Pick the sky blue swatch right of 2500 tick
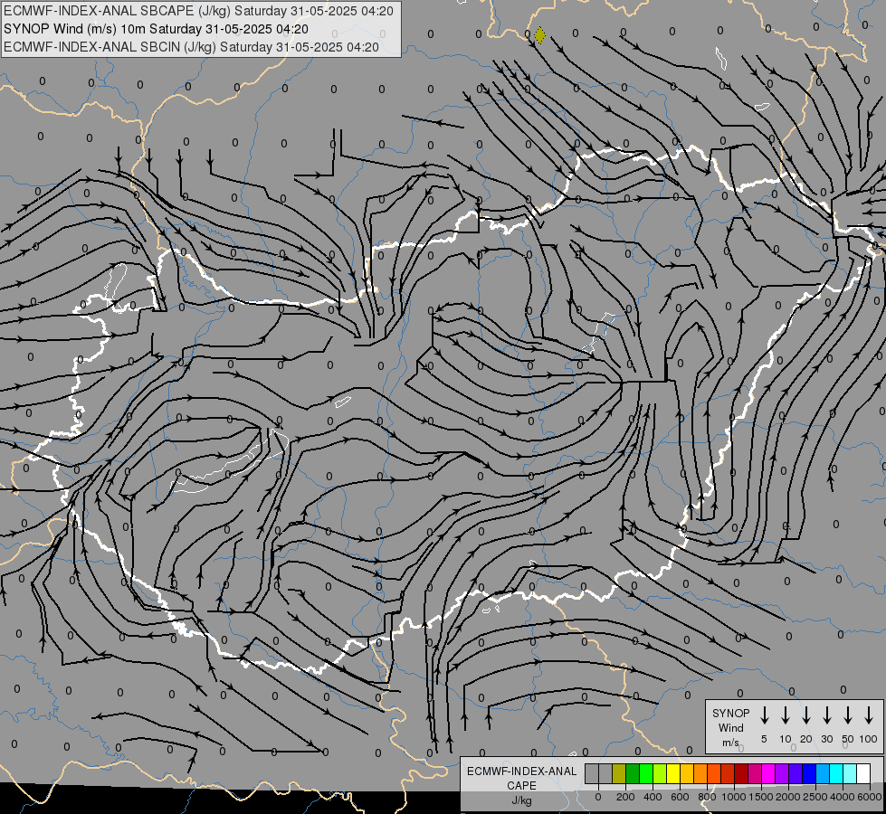The image size is (886, 814). tap(824, 773)
